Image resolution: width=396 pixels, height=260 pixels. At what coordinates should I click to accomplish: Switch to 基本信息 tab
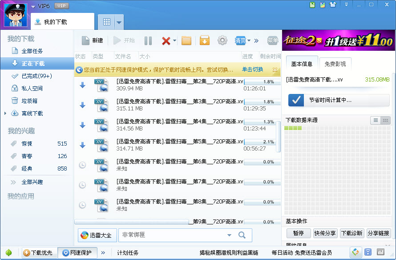tap(302, 64)
